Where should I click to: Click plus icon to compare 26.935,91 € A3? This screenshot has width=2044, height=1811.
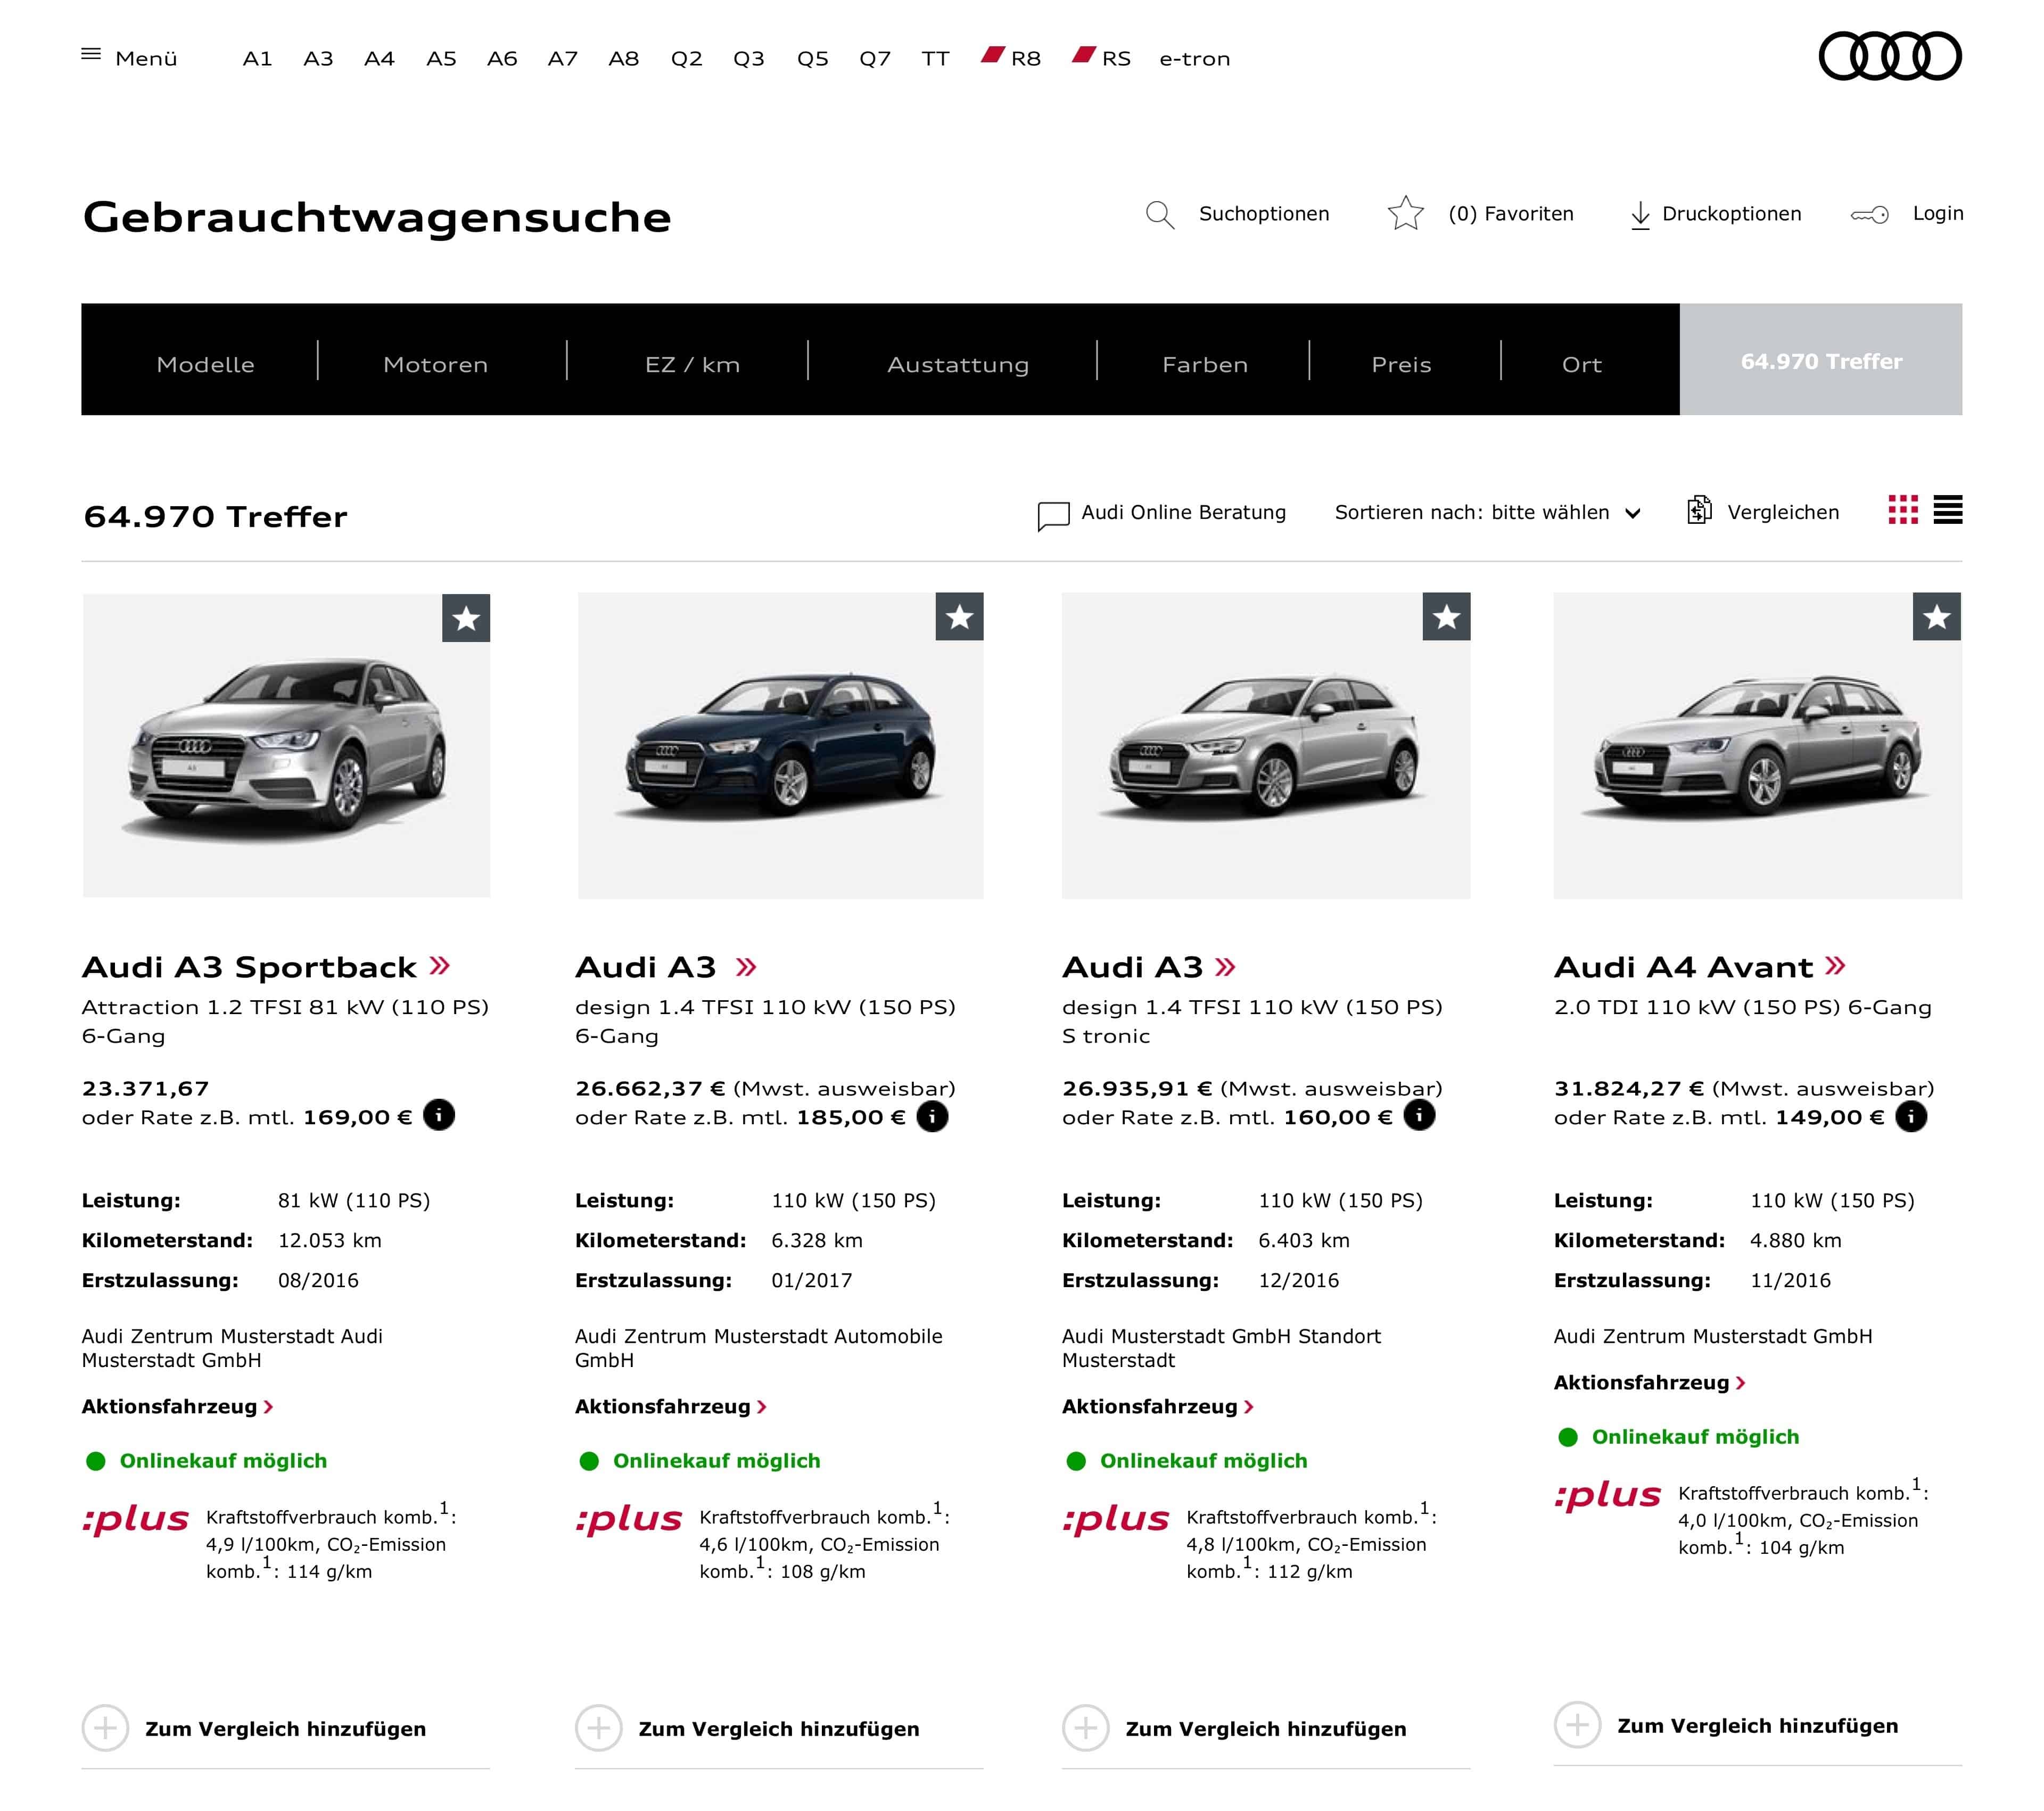pyautogui.click(x=1085, y=1728)
